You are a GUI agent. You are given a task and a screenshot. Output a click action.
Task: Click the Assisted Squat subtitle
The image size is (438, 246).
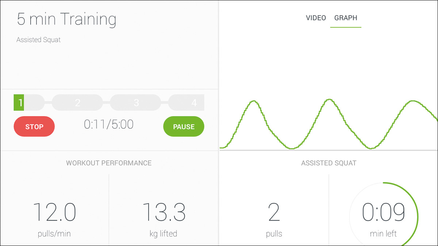click(x=38, y=40)
